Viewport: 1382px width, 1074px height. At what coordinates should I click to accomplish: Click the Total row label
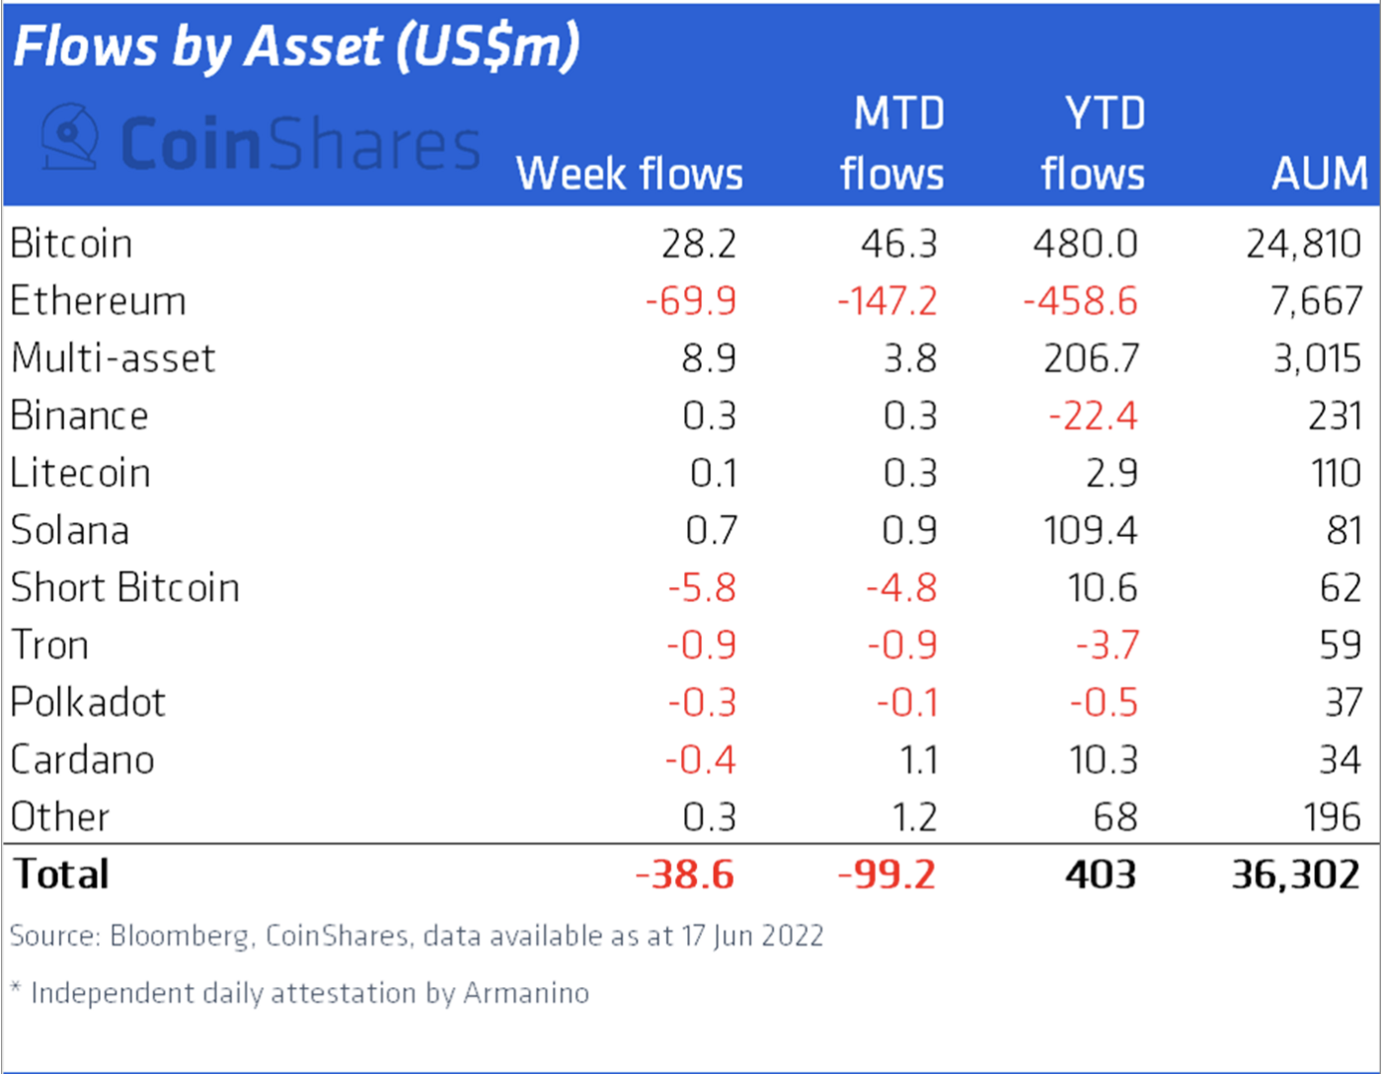60,874
